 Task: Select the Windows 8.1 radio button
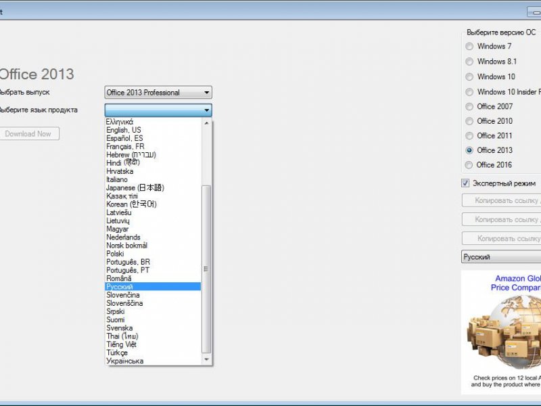[x=469, y=62]
